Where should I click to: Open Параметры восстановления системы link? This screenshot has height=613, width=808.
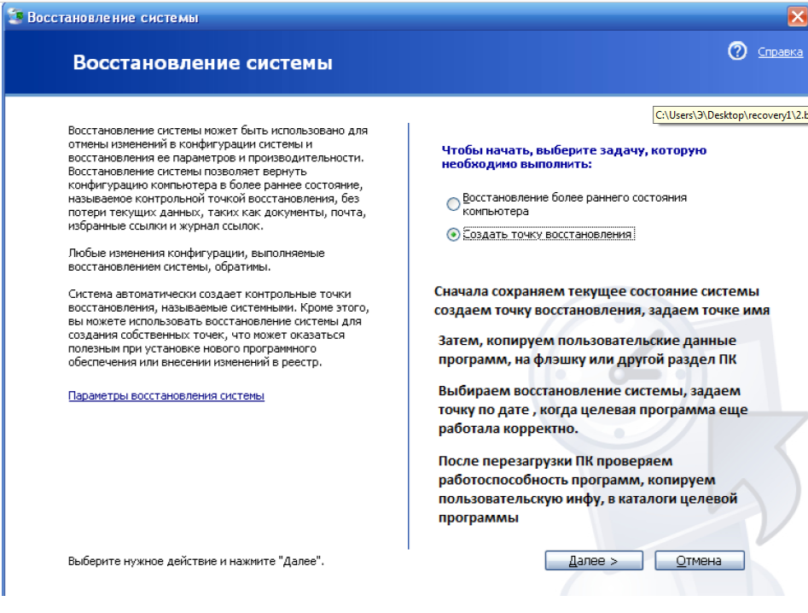pos(166,395)
